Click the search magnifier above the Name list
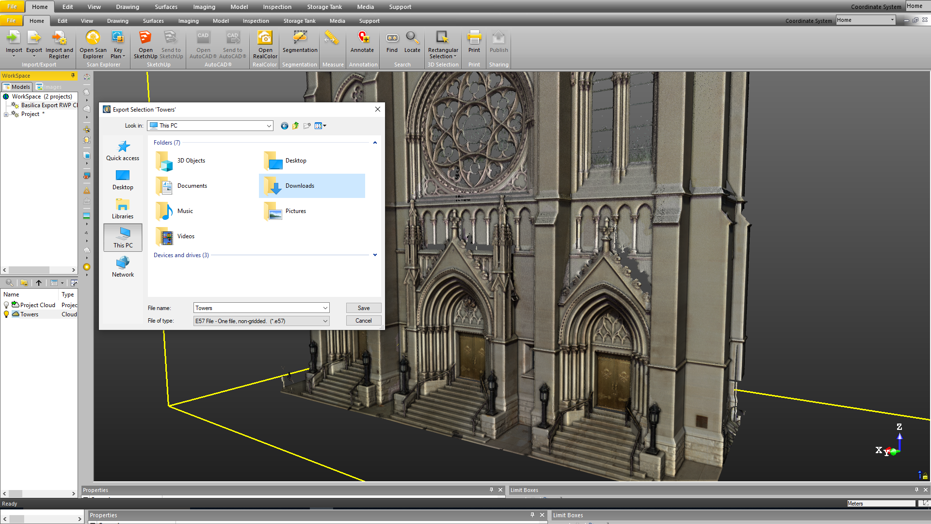Screen dimensions: 931x524 click(x=9, y=283)
